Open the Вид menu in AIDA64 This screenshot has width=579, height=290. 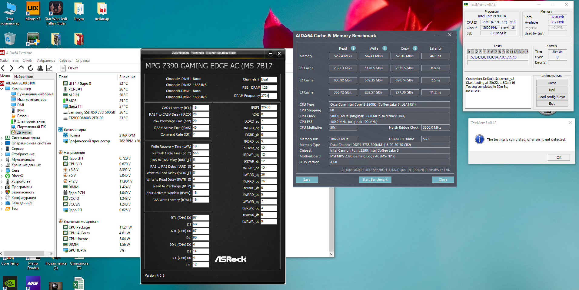(x=15, y=61)
